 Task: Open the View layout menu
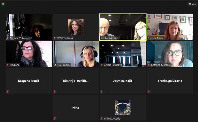193,4
